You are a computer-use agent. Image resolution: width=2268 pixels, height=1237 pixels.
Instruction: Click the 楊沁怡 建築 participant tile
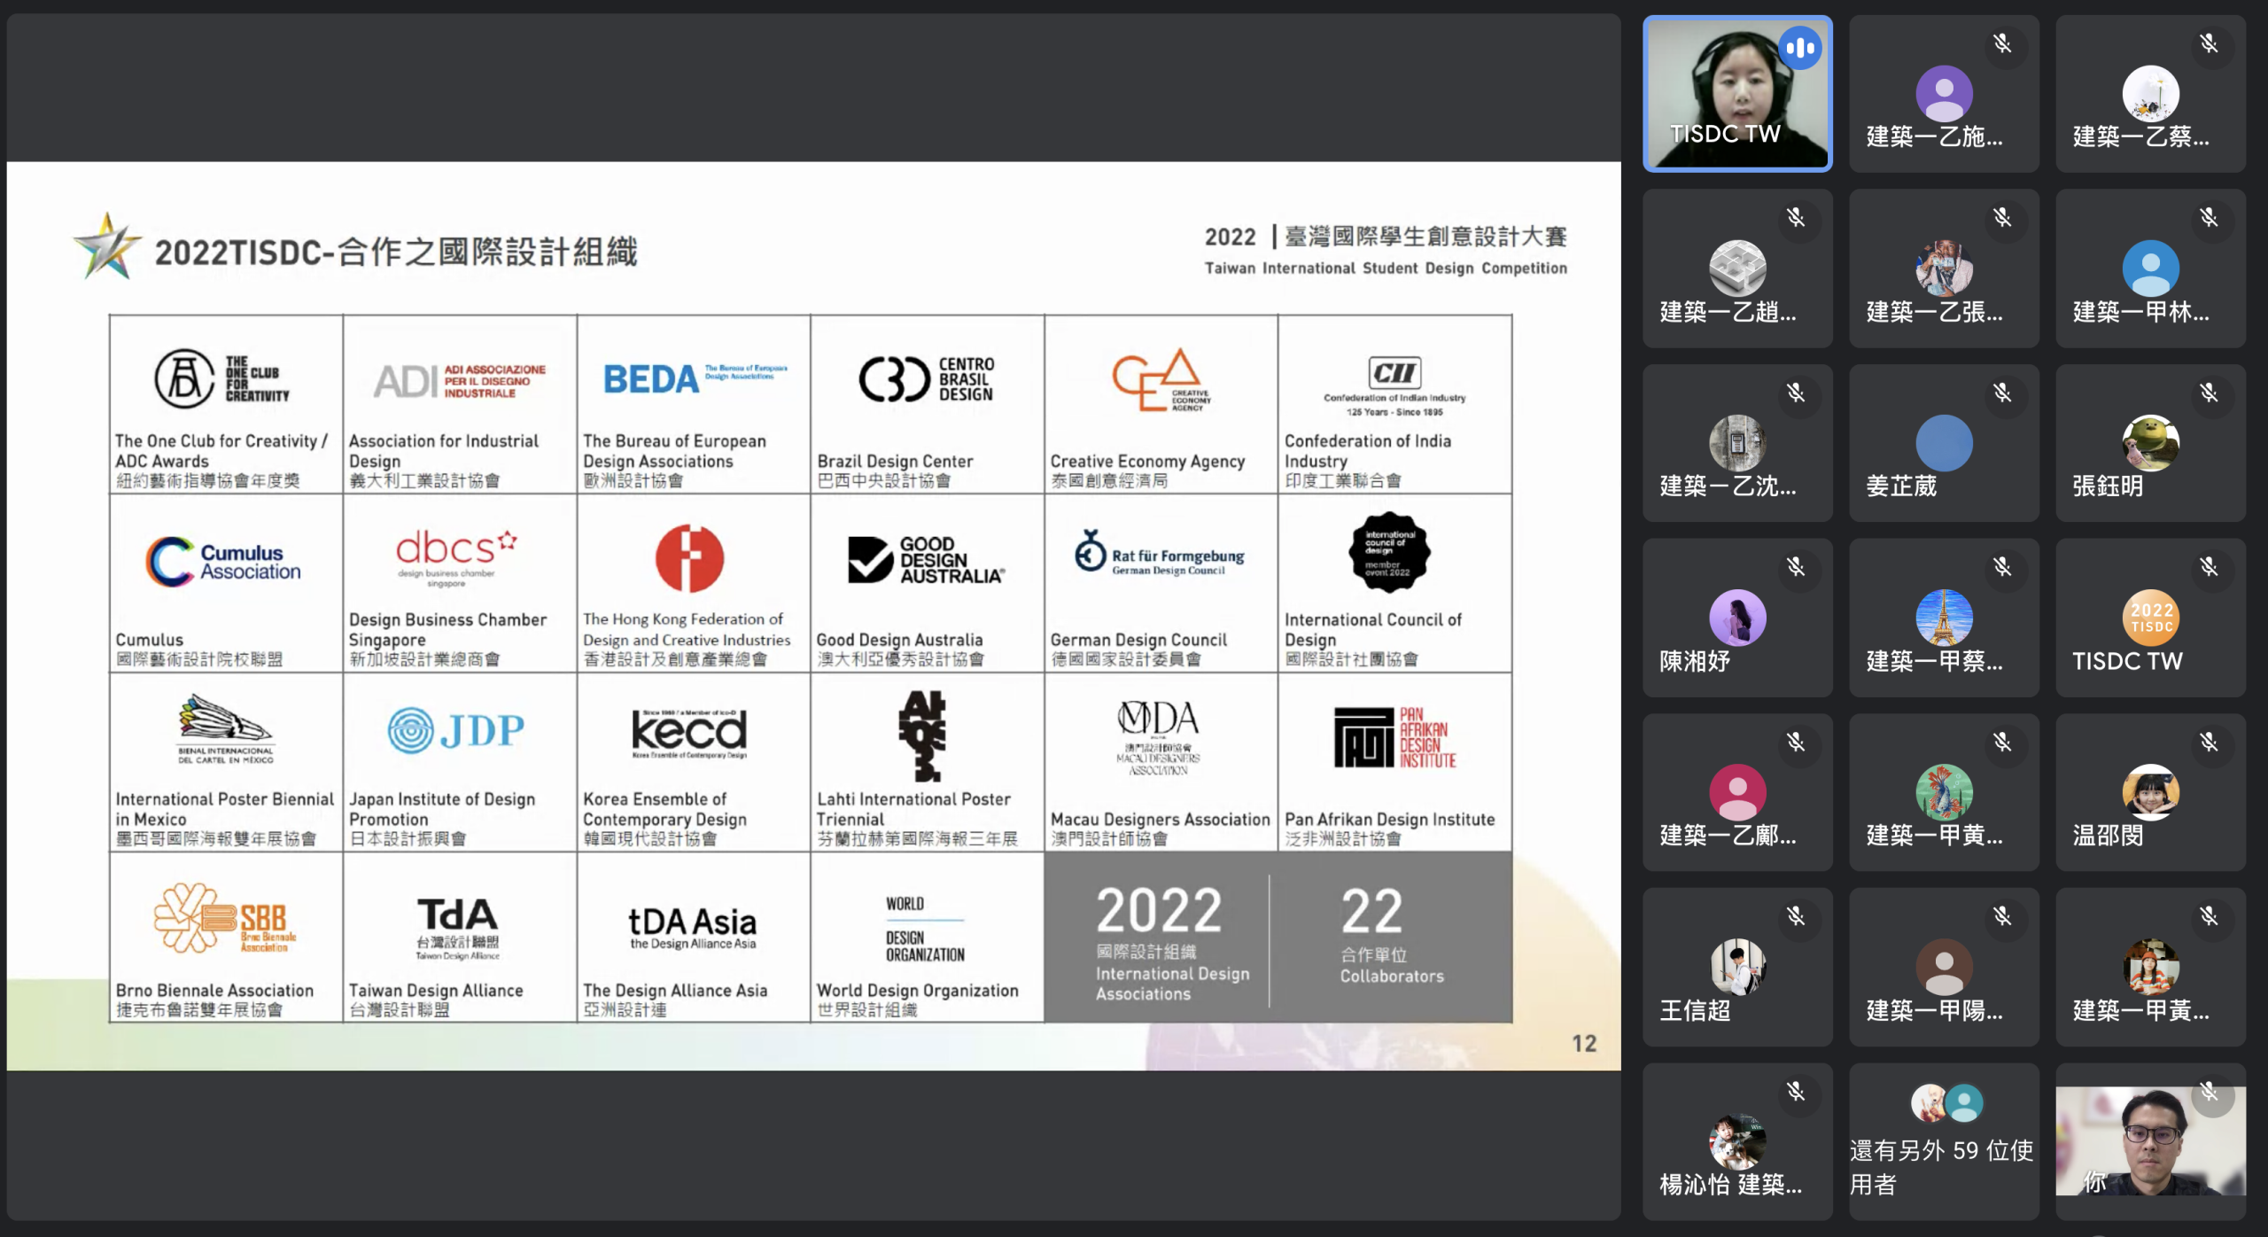(x=1736, y=1143)
